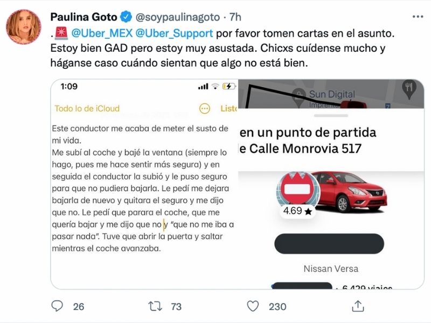
Task: Click the blue verified badge
Action: (126, 17)
